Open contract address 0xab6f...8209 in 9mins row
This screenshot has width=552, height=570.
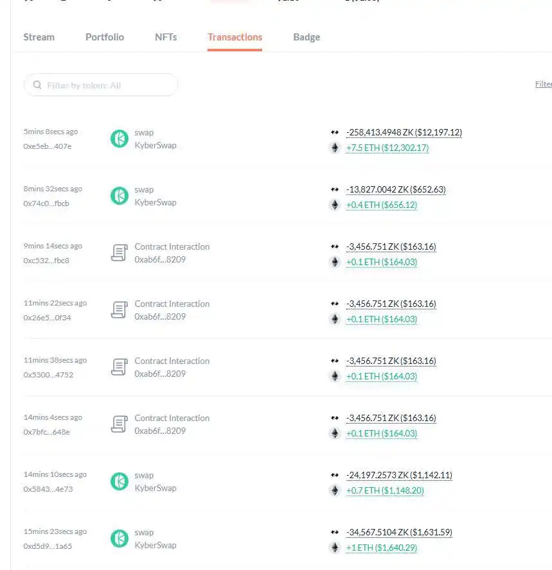[160, 260]
